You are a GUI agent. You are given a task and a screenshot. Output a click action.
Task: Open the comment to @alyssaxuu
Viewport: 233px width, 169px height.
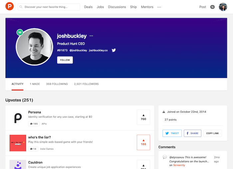point(189,159)
